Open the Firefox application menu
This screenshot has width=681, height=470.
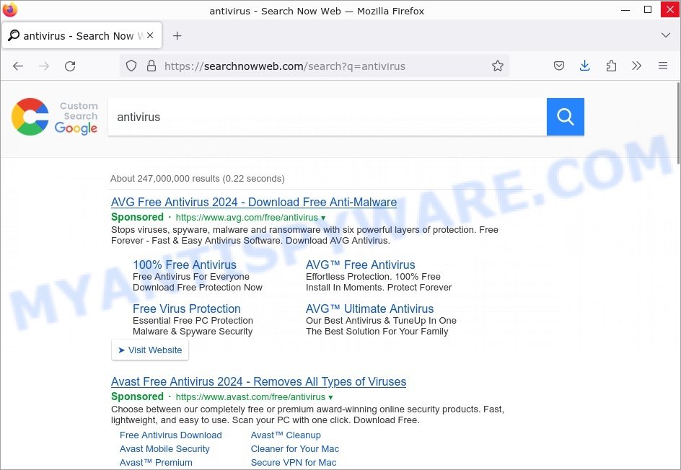coord(663,66)
